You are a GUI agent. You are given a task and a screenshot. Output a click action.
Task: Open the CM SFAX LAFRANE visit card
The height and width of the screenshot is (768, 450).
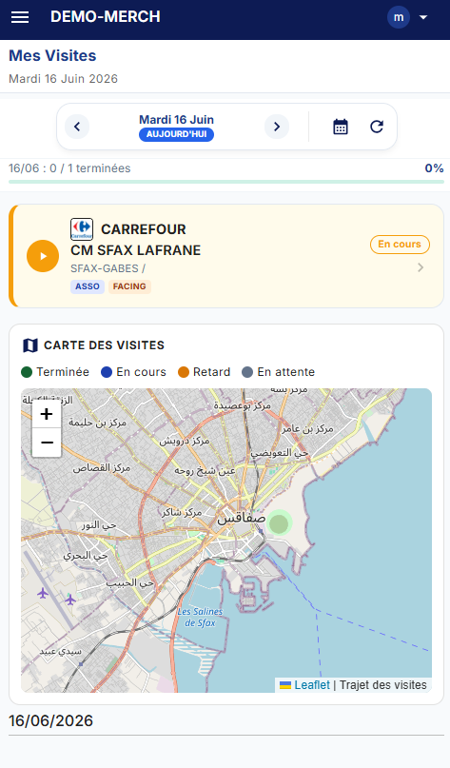click(226, 256)
